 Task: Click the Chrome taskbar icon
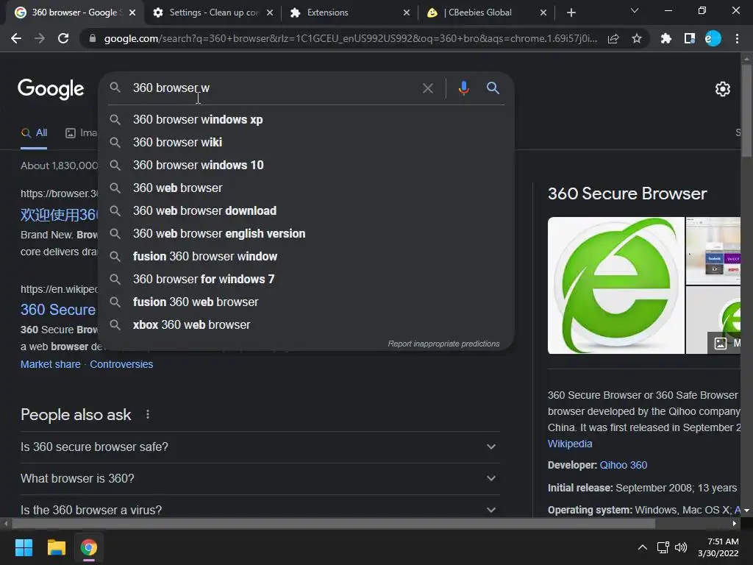(x=89, y=547)
